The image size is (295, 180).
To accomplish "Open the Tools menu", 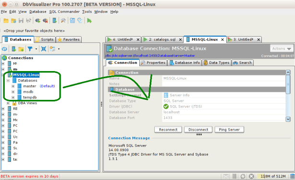I will [x=87, y=12].
